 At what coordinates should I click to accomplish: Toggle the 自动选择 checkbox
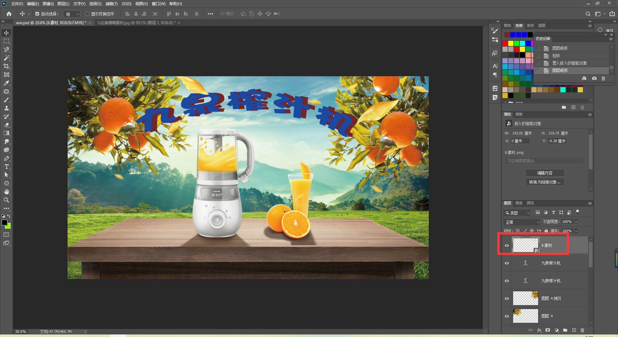(37, 14)
